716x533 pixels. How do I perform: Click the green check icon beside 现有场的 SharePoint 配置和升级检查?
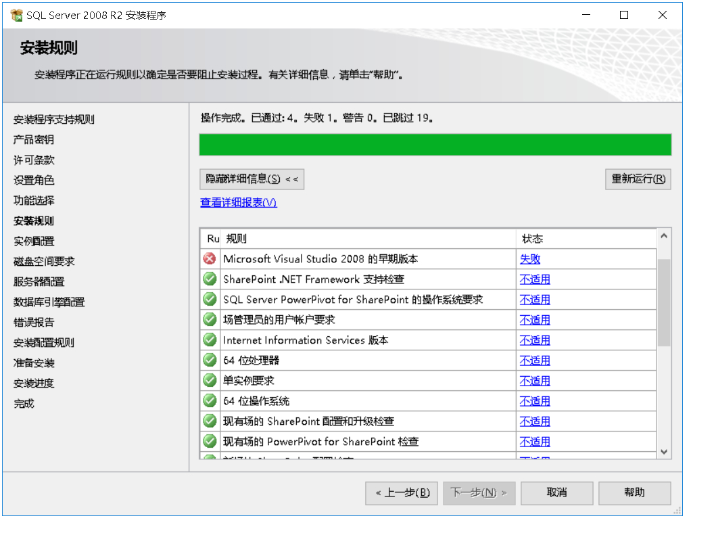pyautogui.click(x=210, y=421)
